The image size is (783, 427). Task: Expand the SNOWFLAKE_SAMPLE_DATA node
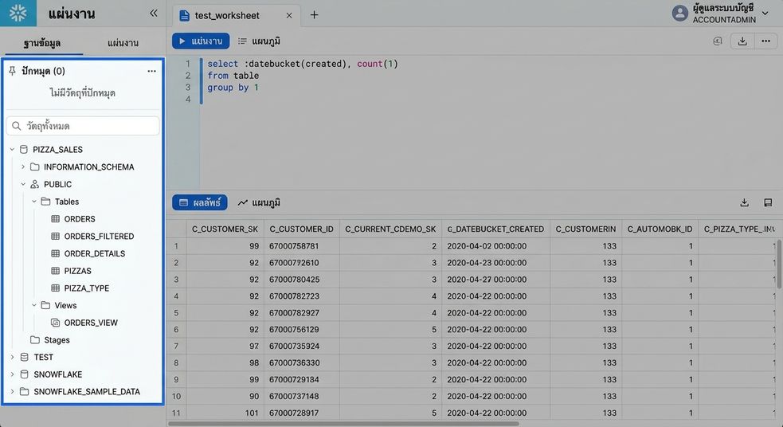coord(12,391)
